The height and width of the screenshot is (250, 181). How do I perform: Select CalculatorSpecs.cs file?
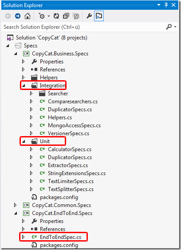pos(70,149)
